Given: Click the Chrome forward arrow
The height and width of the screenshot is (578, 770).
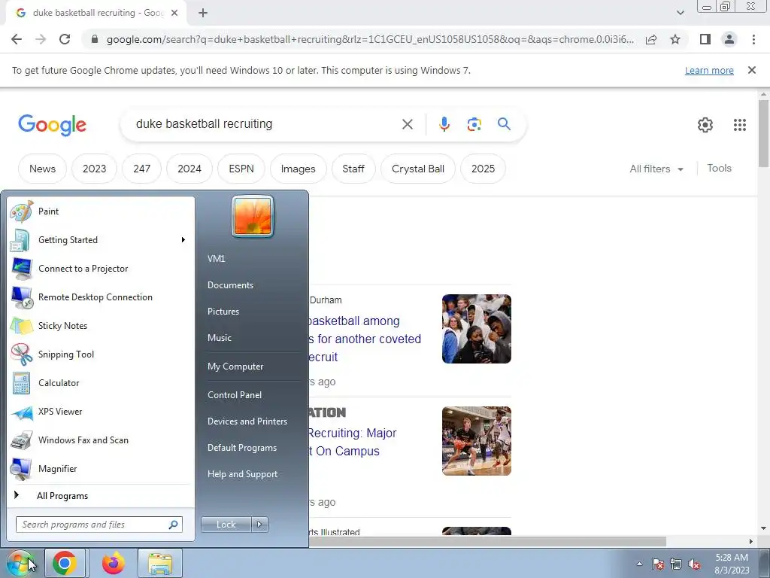Looking at the screenshot, I should (x=41, y=39).
